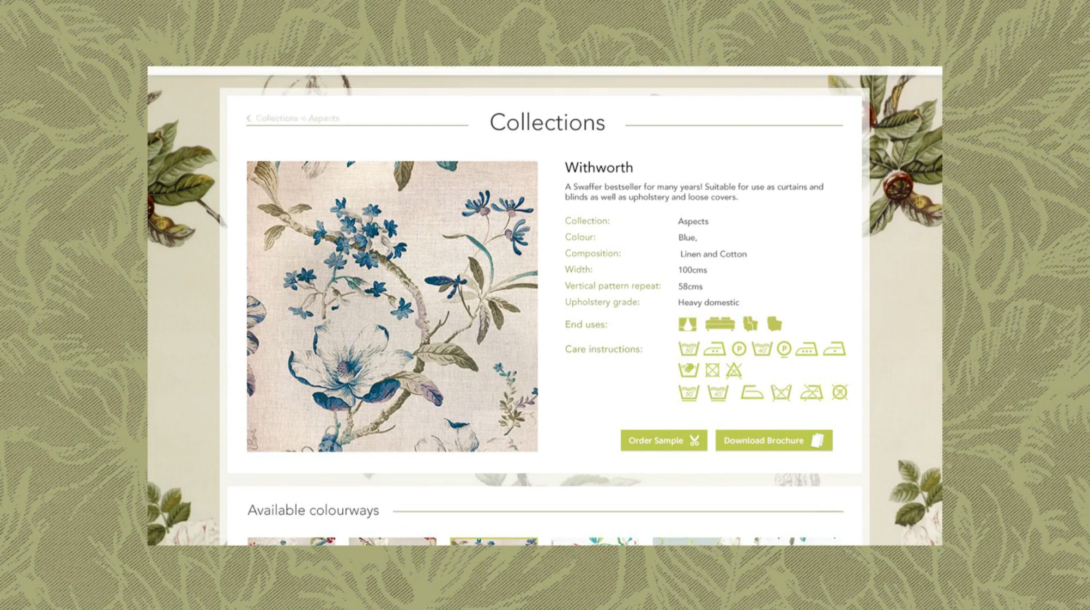1090x610 pixels.
Task: Click the do not wash icon
Action: click(782, 393)
